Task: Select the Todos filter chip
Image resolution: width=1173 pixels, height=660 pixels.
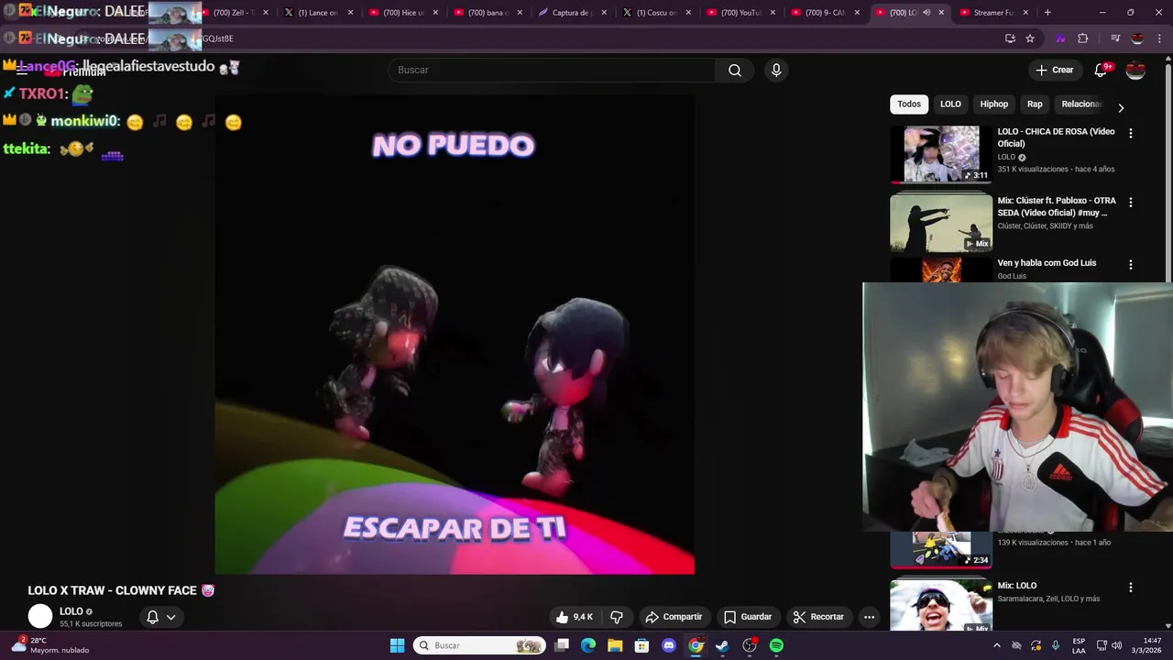Action: tap(909, 104)
